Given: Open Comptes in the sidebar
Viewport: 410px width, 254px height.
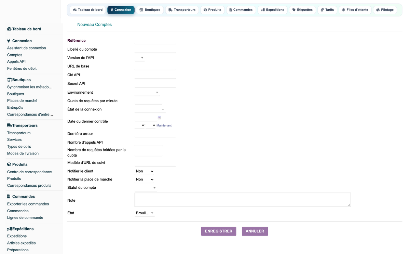Looking at the screenshot, I should tap(15, 55).
